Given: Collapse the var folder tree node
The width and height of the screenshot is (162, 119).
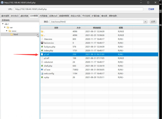Looking at the screenshot, I should [x=5, y=27].
